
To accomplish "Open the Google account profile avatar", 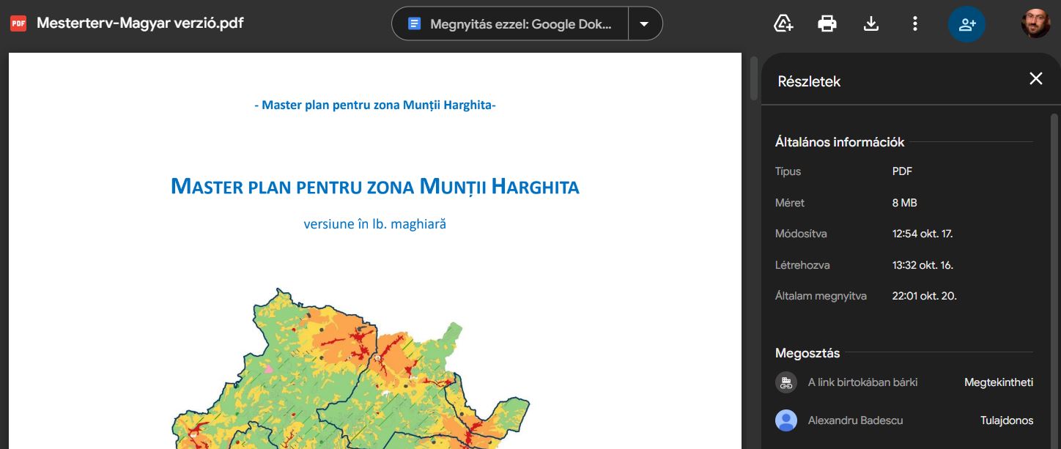I will pyautogui.click(x=1035, y=23).
